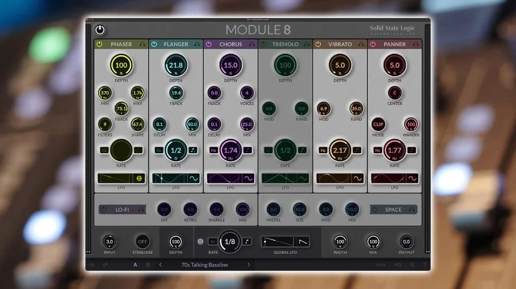Set Flanger rate to note sync
The image size is (516, 289).
pyautogui.click(x=193, y=150)
